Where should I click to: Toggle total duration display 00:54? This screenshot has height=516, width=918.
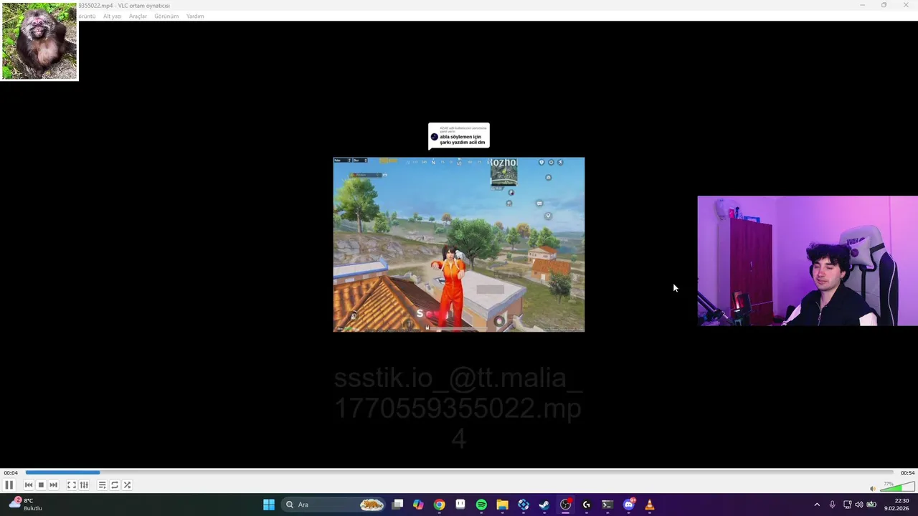point(907,473)
